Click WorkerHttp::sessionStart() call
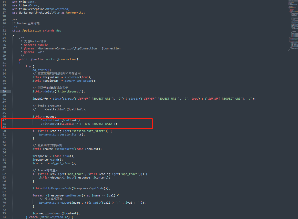 (62, 134)
